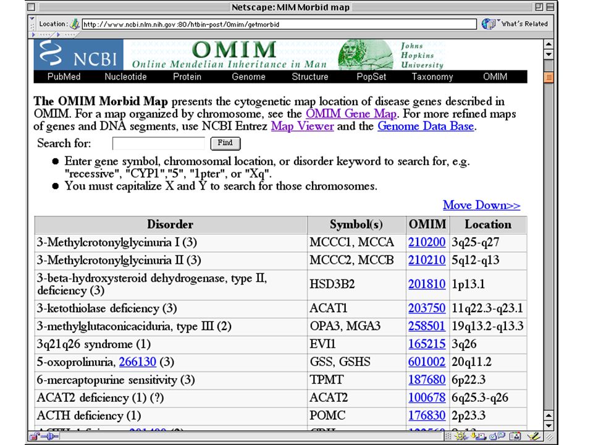
Task: Open the Nucleotide tab
Action: (x=125, y=77)
